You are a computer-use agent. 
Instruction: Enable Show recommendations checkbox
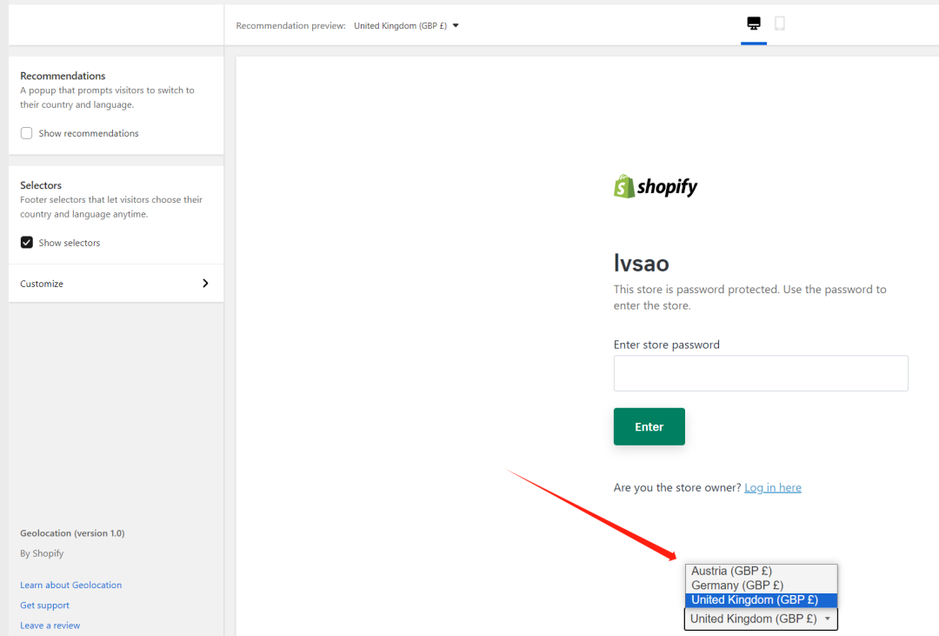click(x=26, y=133)
